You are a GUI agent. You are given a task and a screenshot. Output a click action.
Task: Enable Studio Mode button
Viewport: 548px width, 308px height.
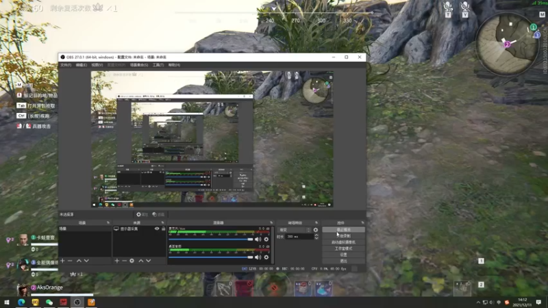tap(344, 248)
